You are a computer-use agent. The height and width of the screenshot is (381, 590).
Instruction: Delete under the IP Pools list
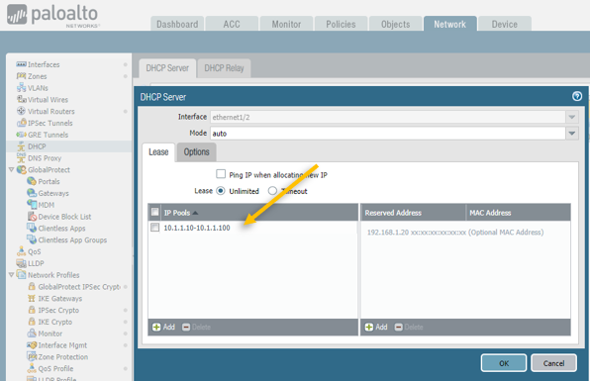click(x=196, y=327)
